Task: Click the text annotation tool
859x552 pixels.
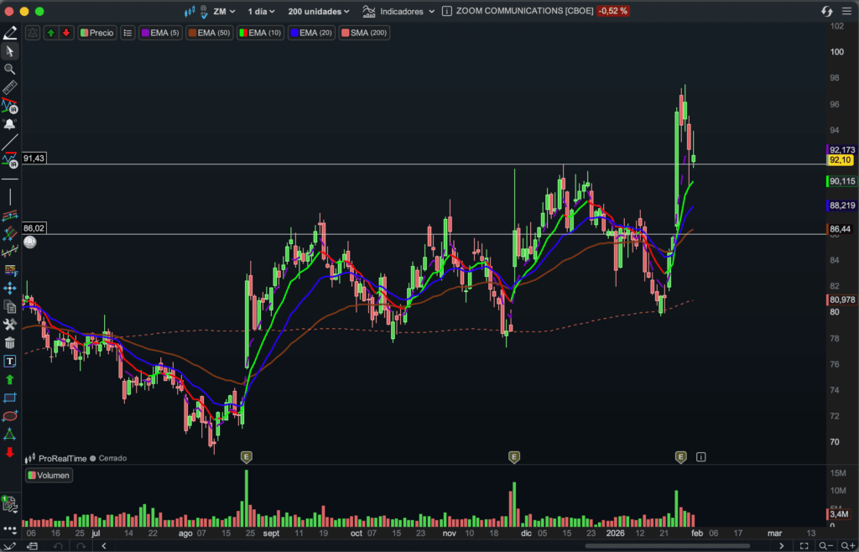Action: (x=10, y=361)
